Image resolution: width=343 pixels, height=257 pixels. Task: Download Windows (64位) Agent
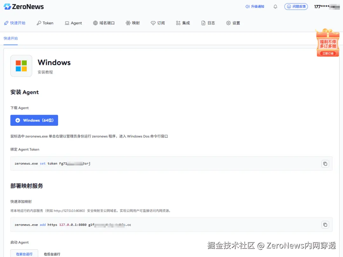pyautogui.click(x=34, y=120)
